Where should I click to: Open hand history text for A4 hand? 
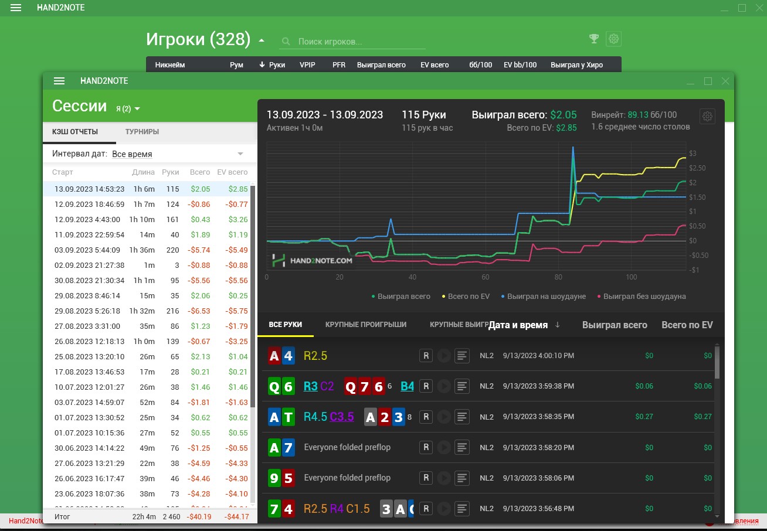click(462, 356)
